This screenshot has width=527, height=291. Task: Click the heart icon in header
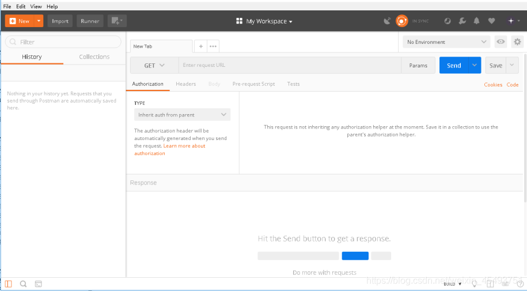(491, 21)
